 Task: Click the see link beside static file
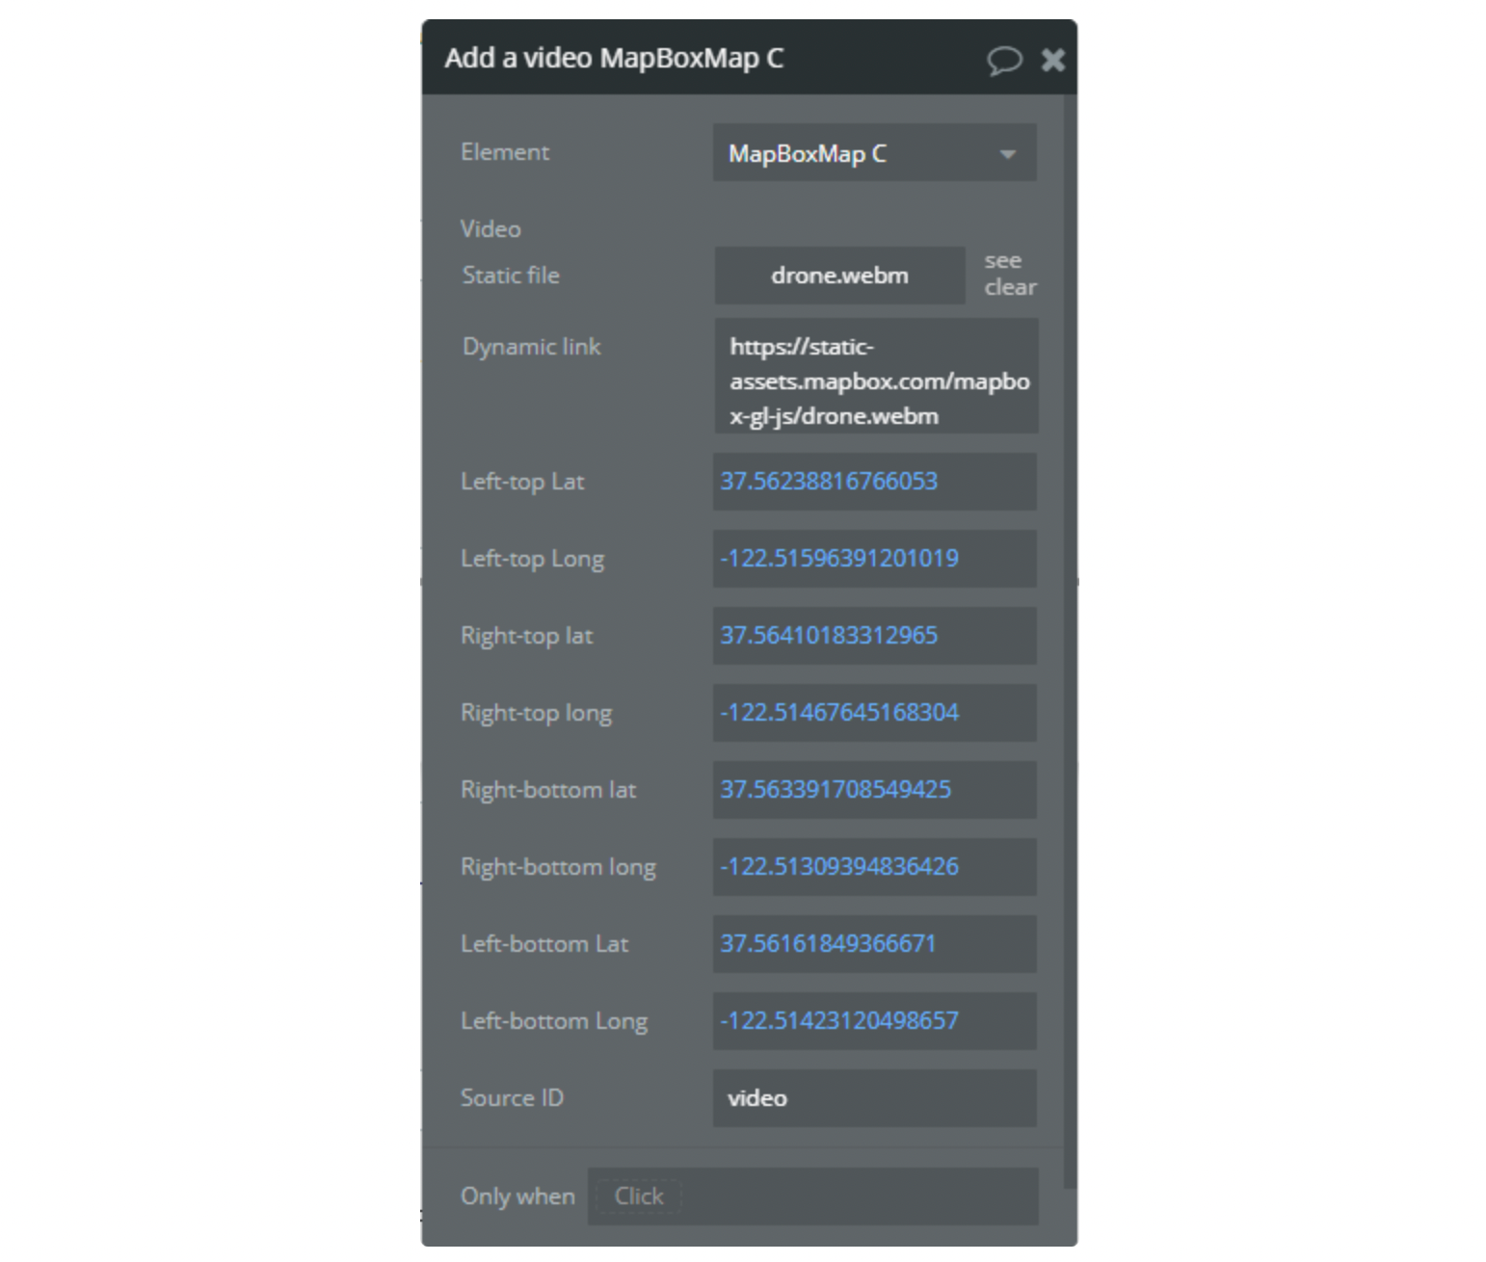point(1002,261)
